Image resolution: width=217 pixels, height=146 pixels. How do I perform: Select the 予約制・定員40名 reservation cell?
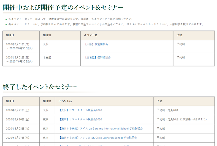168,110
